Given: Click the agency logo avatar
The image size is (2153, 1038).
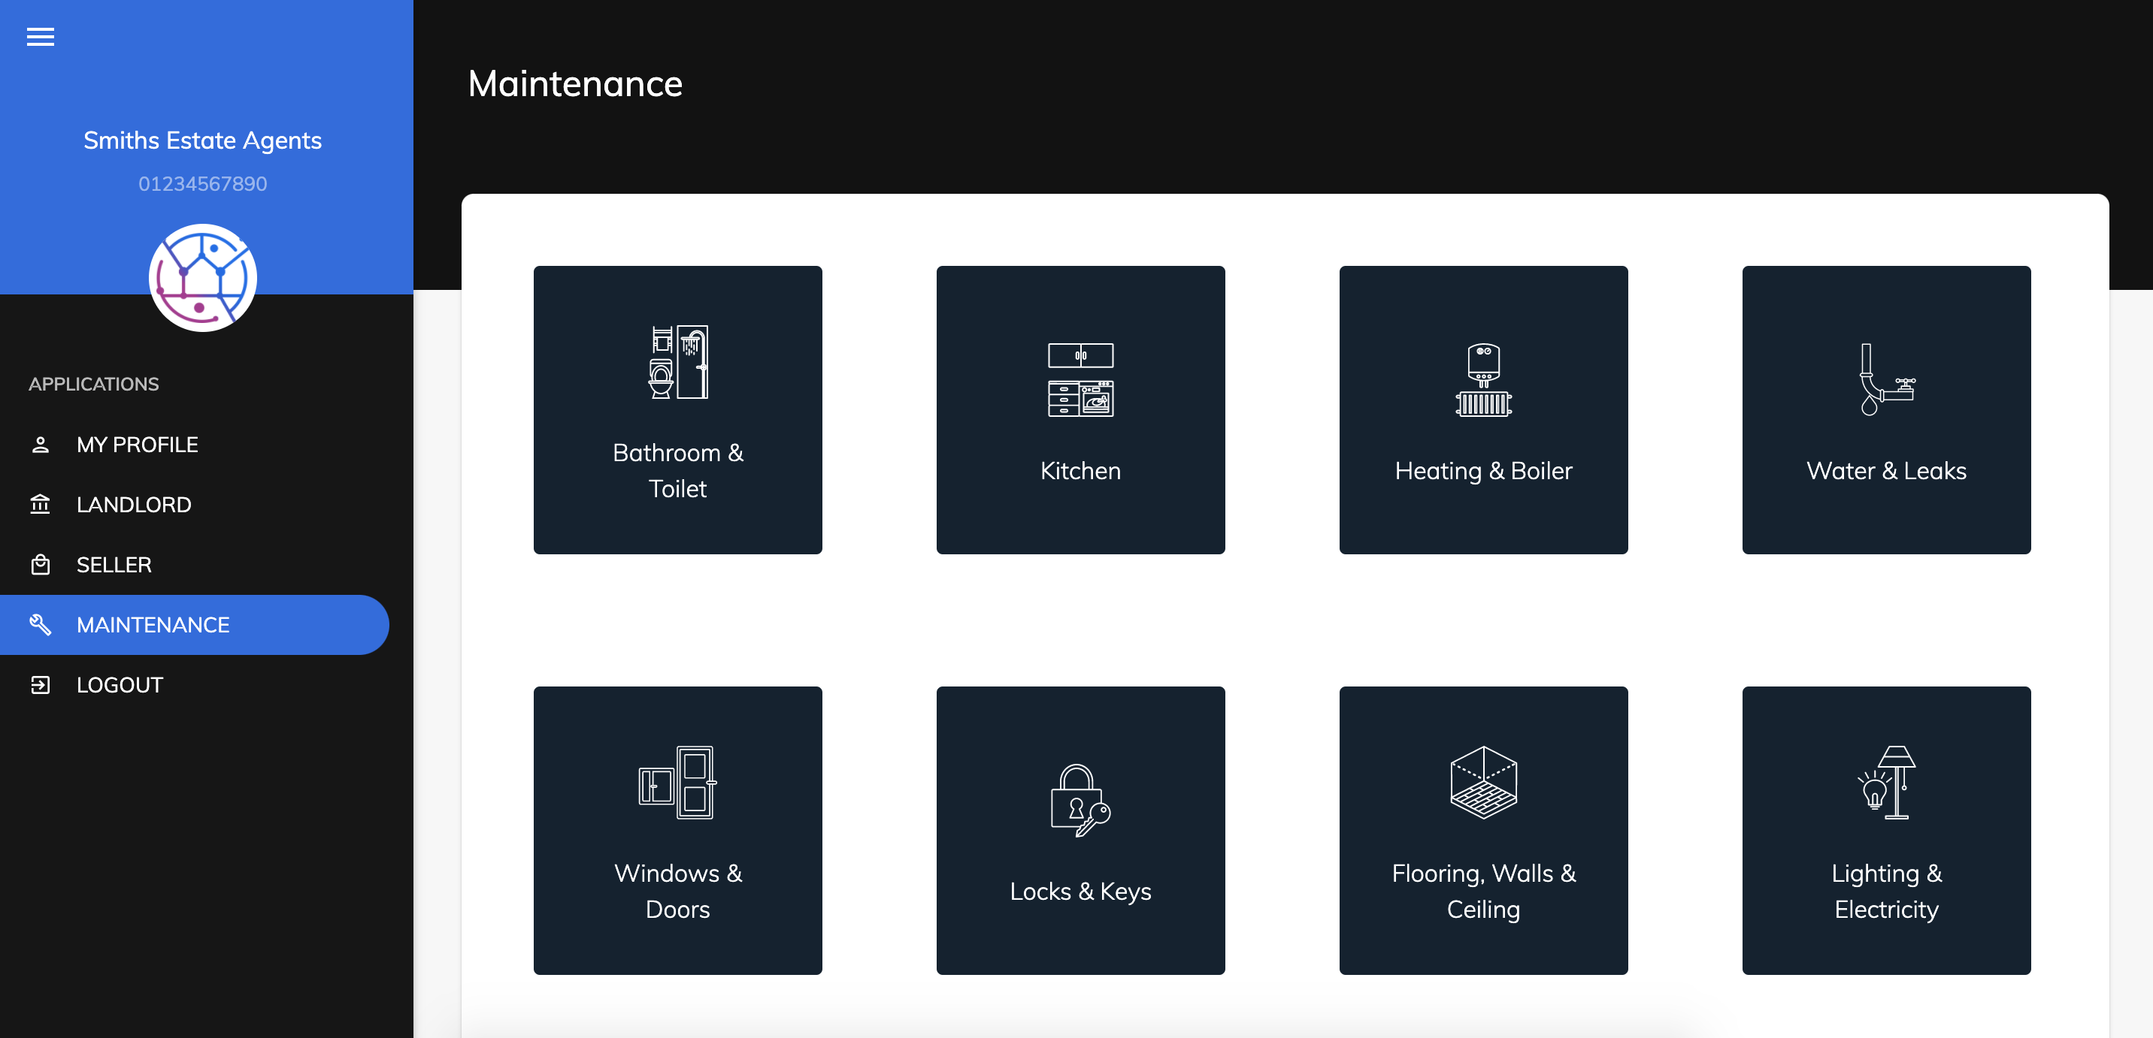Looking at the screenshot, I should (x=202, y=277).
